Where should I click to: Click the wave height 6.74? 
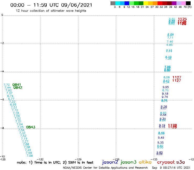(10, 96)
